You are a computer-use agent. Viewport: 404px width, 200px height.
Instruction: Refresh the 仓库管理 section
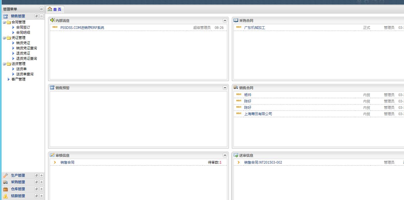click(x=36, y=189)
